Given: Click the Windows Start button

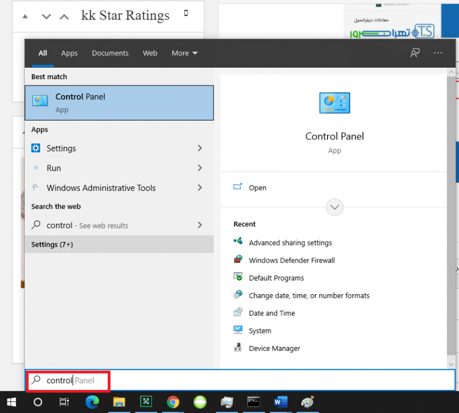Looking at the screenshot, I should point(11,402).
